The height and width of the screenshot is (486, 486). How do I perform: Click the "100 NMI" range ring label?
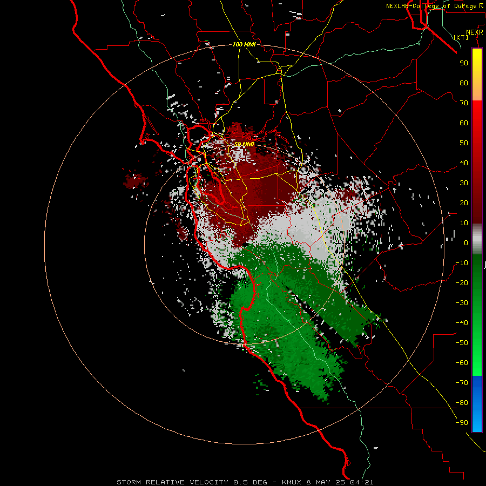click(244, 44)
